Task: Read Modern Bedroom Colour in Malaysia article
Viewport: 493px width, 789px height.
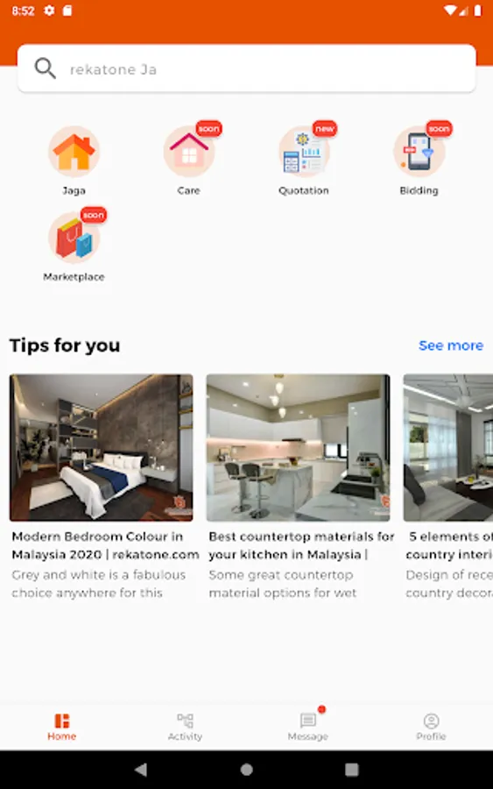Action: pos(105,545)
